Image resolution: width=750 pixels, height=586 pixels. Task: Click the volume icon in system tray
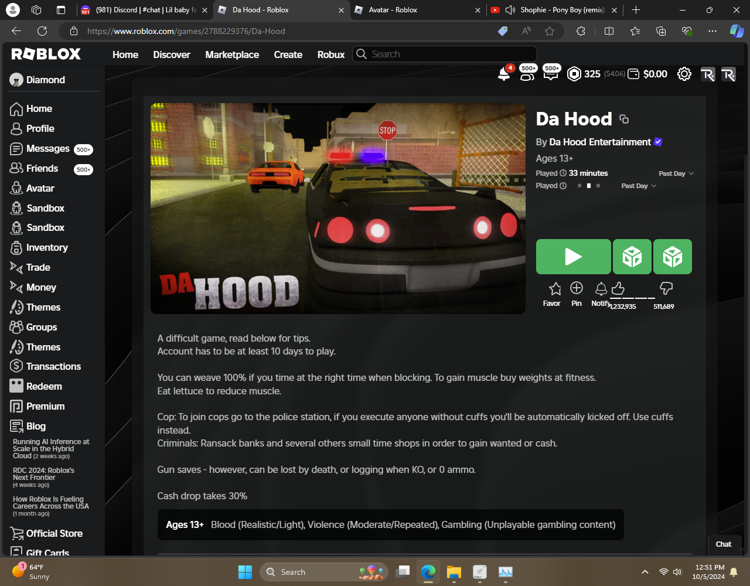point(678,572)
